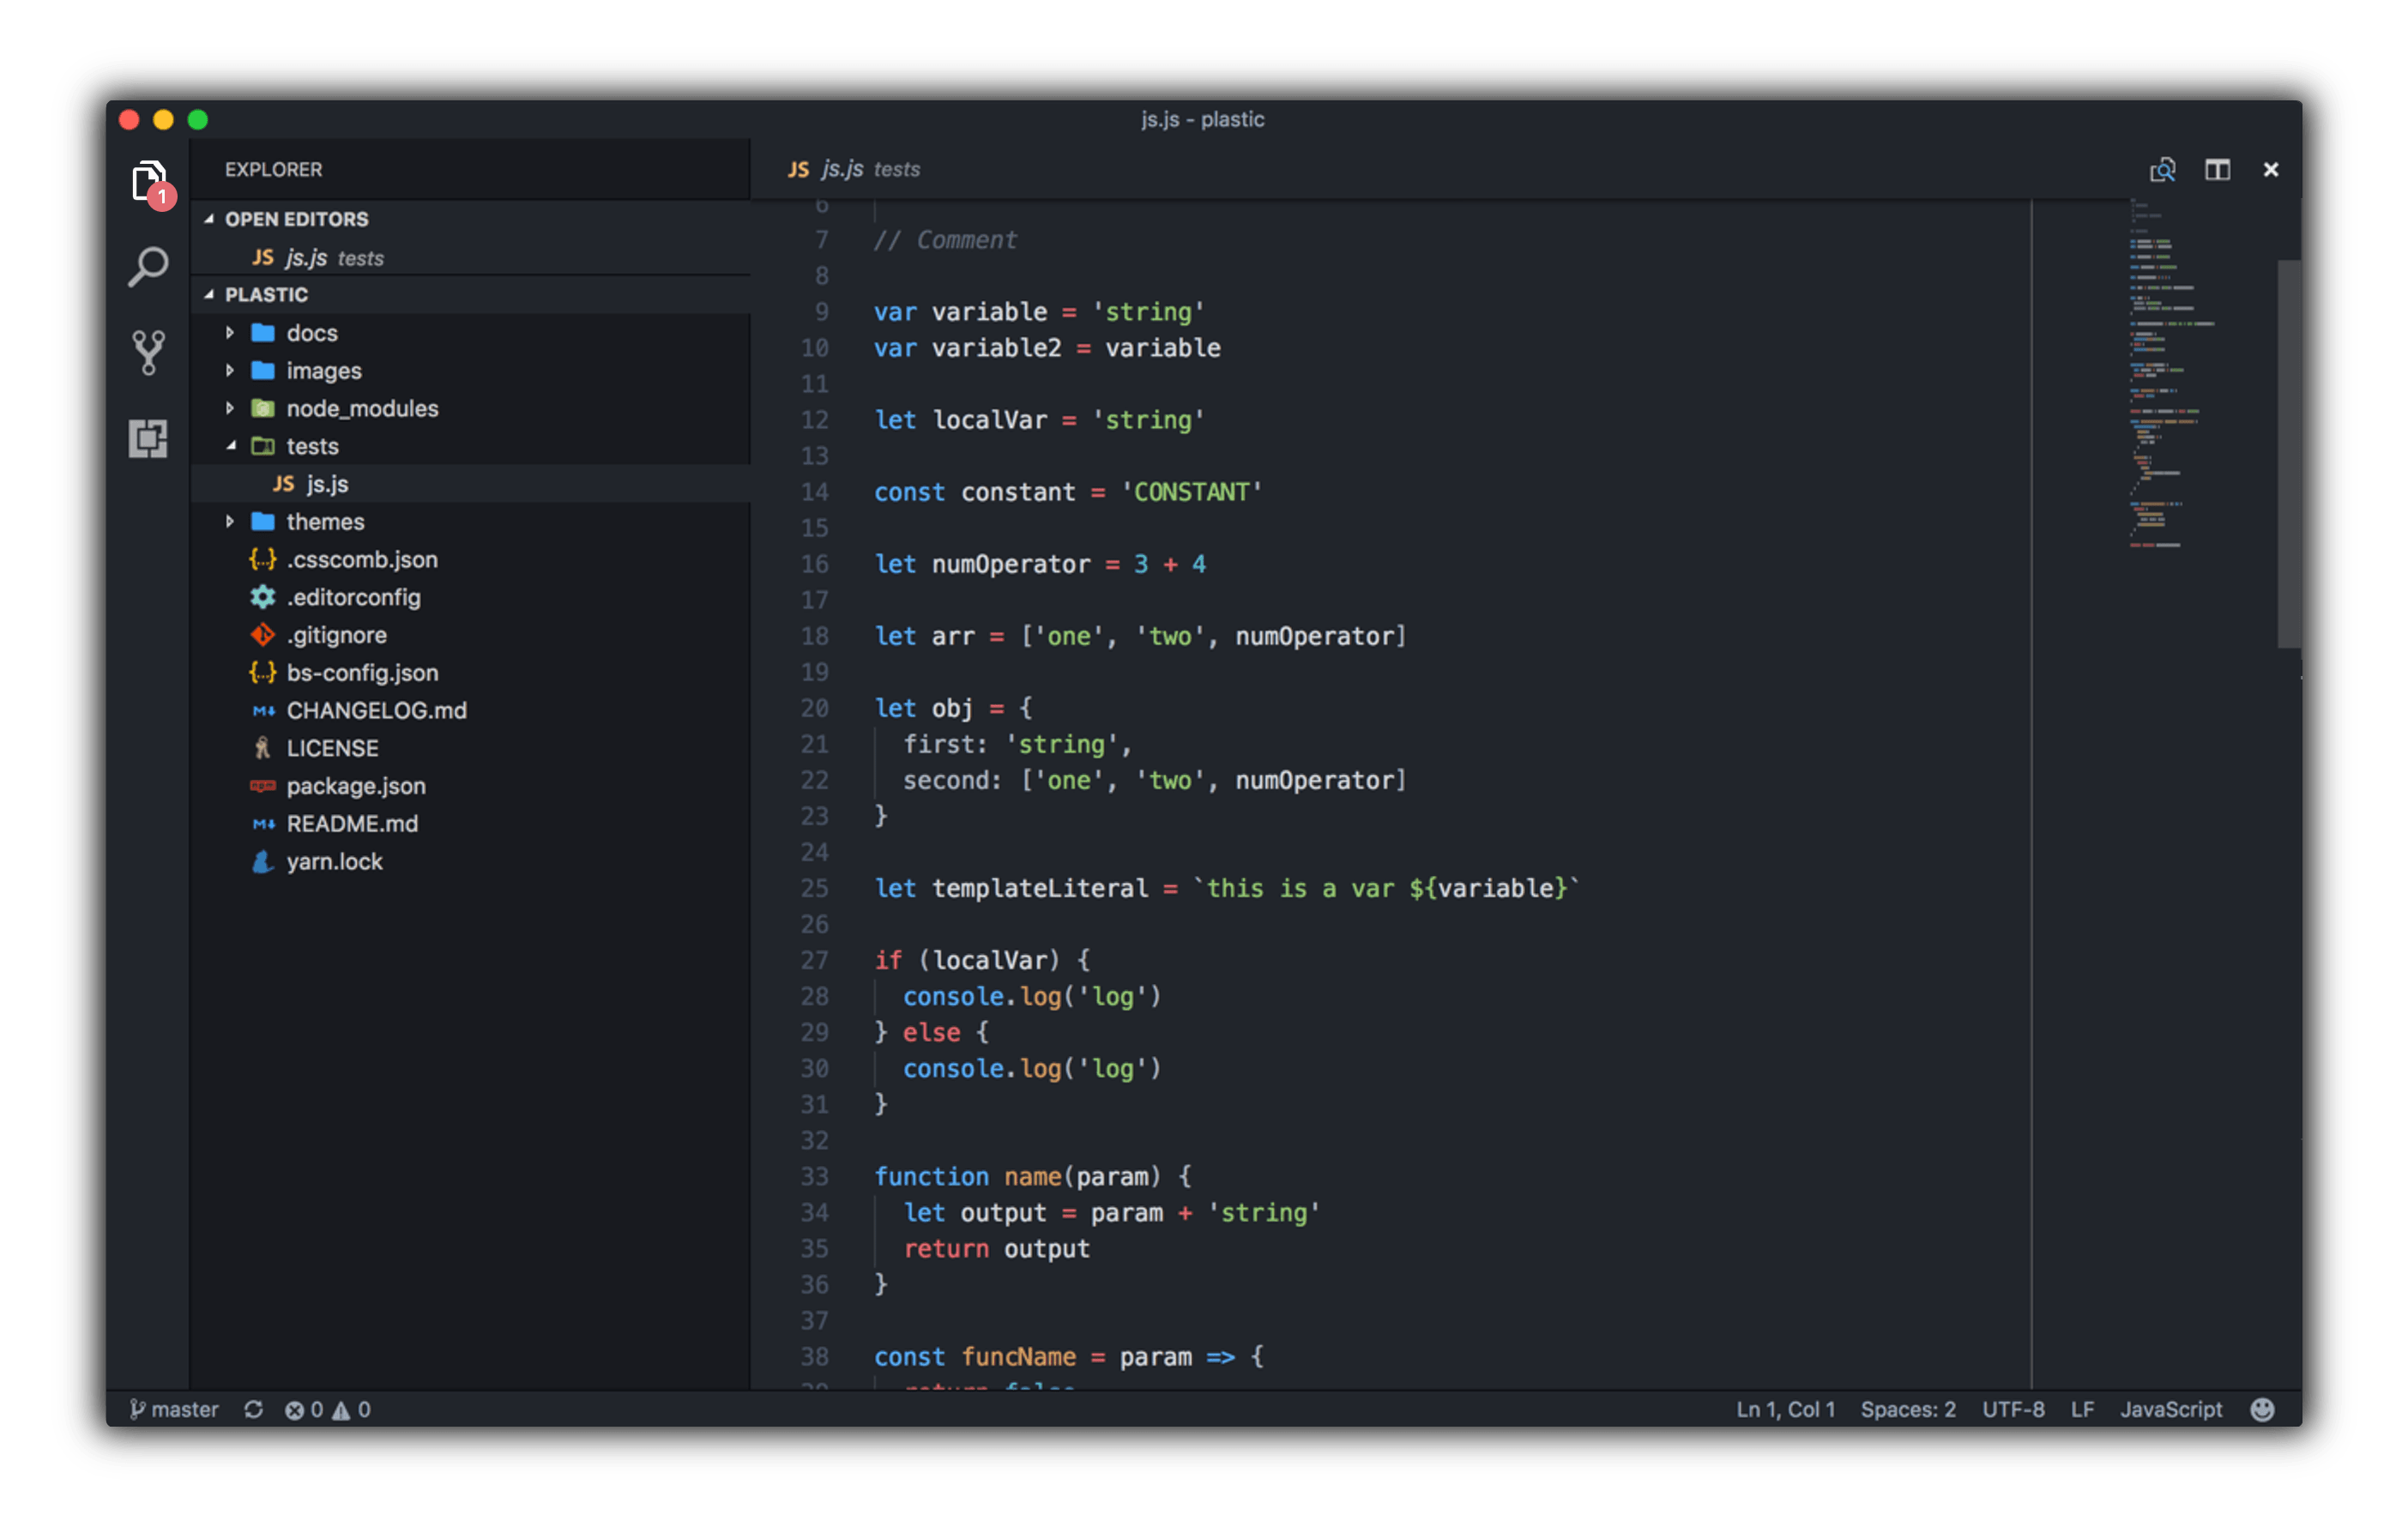
Task: Open the Explorer view in activity bar
Action: [150, 183]
